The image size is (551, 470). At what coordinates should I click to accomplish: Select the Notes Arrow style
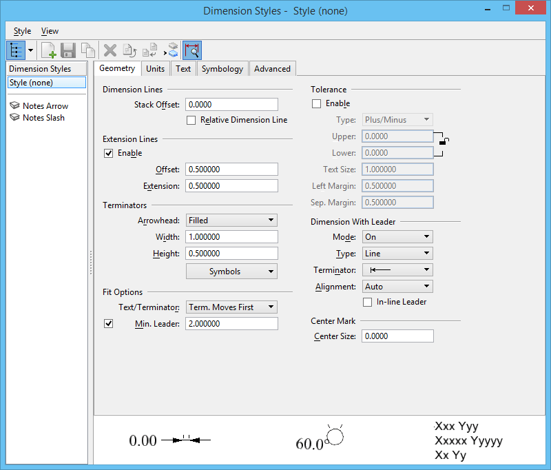coord(45,105)
